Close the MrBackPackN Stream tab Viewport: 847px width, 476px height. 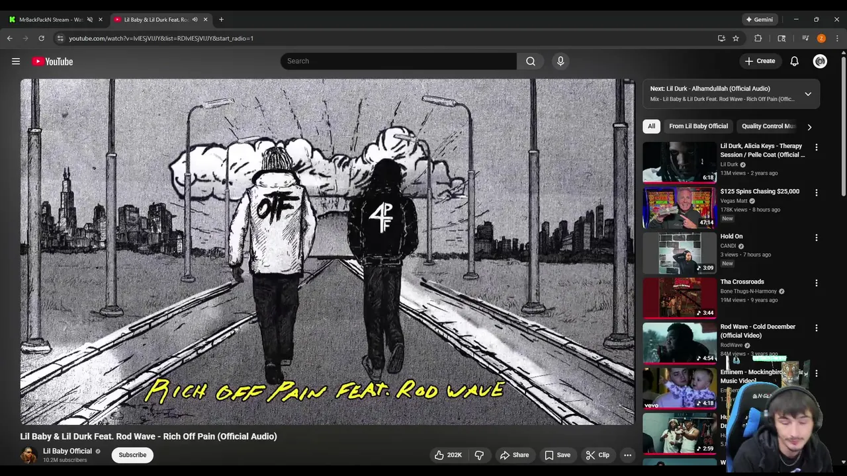[x=101, y=19]
